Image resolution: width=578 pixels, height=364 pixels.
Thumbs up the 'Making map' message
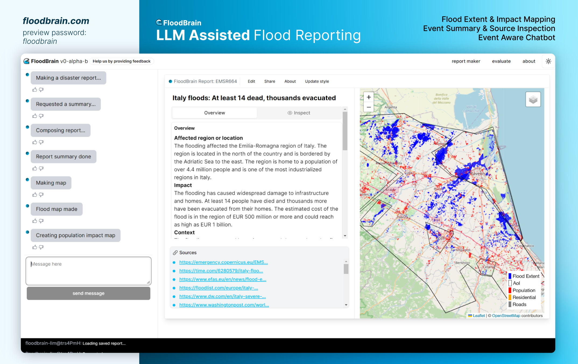(x=35, y=195)
